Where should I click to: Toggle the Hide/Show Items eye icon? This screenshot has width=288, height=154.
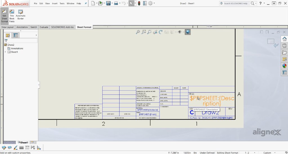(180, 32)
